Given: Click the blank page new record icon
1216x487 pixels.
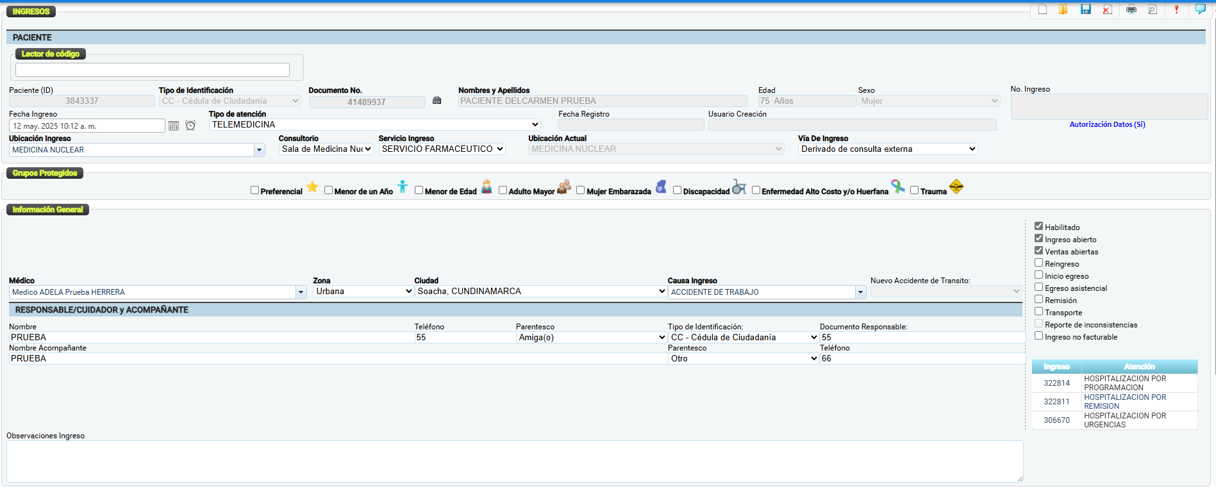Looking at the screenshot, I should 1042,9.
